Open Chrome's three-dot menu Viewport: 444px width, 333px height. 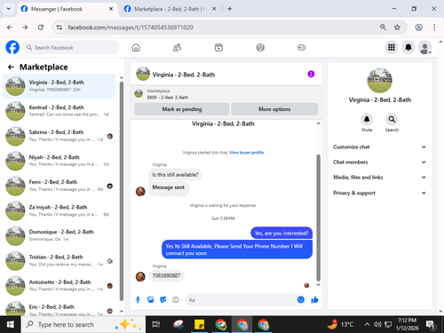[x=434, y=28]
